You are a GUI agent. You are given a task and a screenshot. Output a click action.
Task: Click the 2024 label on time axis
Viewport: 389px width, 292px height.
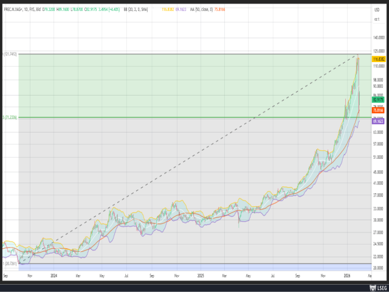53,276
